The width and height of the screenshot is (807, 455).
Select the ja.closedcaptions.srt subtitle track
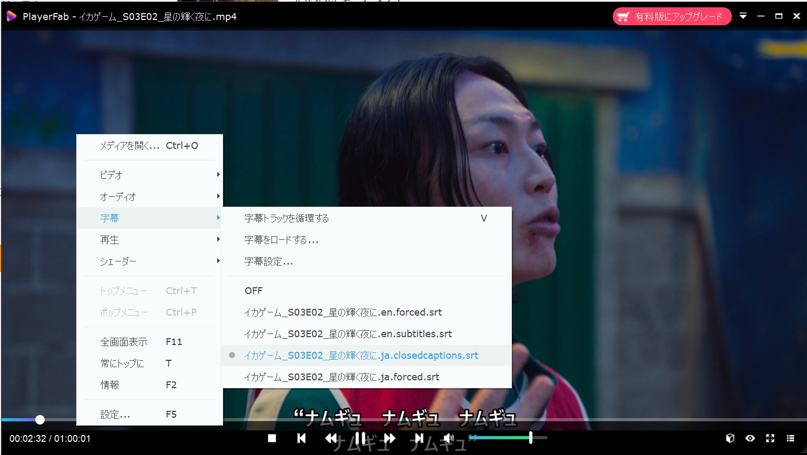(x=366, y=355)
